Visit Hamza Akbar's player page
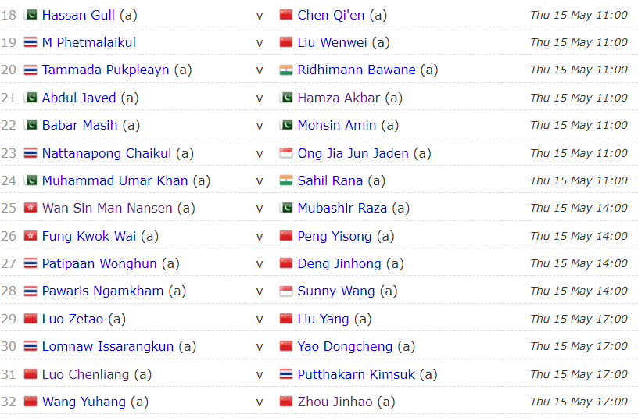The height and width of the screenshot is (418, 638). click(339, 98)
